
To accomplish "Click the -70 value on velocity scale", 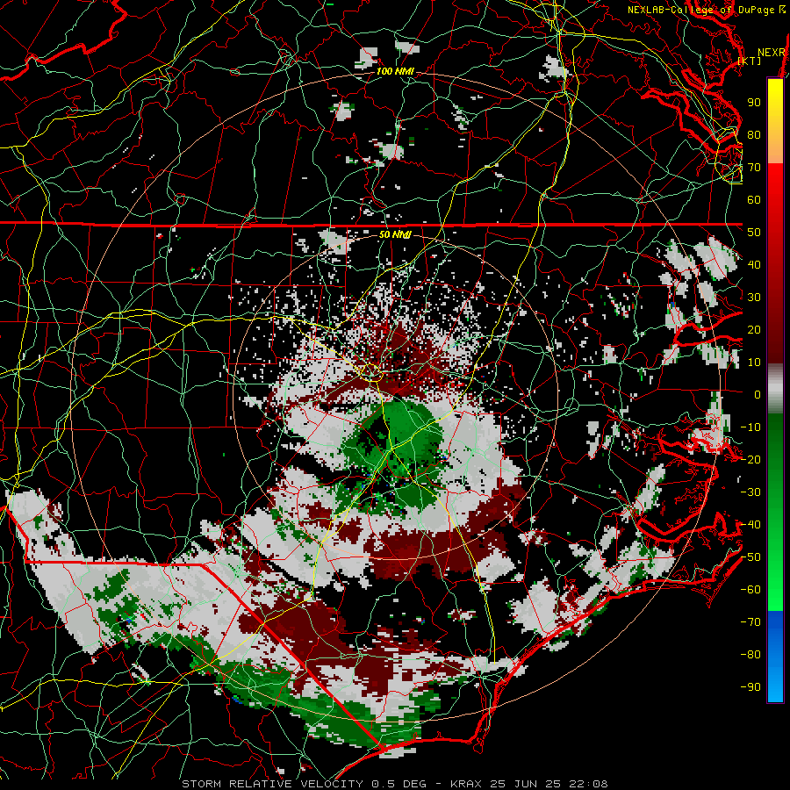I will point(750,622).
